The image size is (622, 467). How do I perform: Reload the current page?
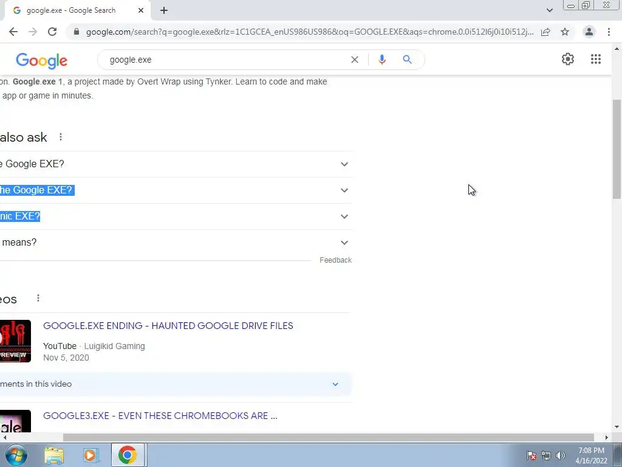52,32
